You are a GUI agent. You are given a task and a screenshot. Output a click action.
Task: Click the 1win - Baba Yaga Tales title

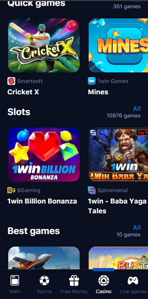pyautogui.click(x=117, y=206)
